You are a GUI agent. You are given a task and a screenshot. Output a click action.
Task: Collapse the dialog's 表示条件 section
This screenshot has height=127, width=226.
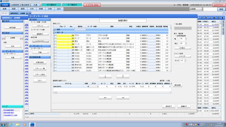(49, 20)
